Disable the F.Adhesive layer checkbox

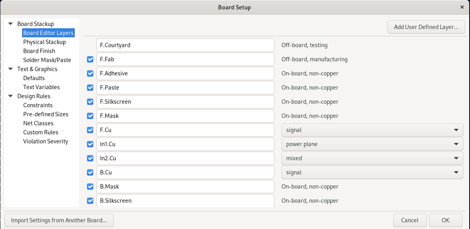(90, 73)
